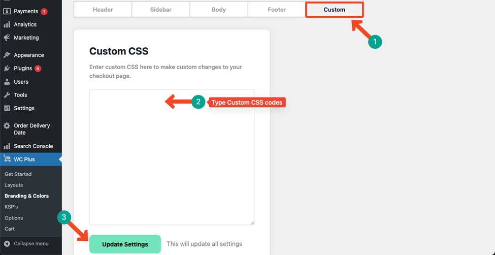Click the Tools wrench icon

pos(7,95)
